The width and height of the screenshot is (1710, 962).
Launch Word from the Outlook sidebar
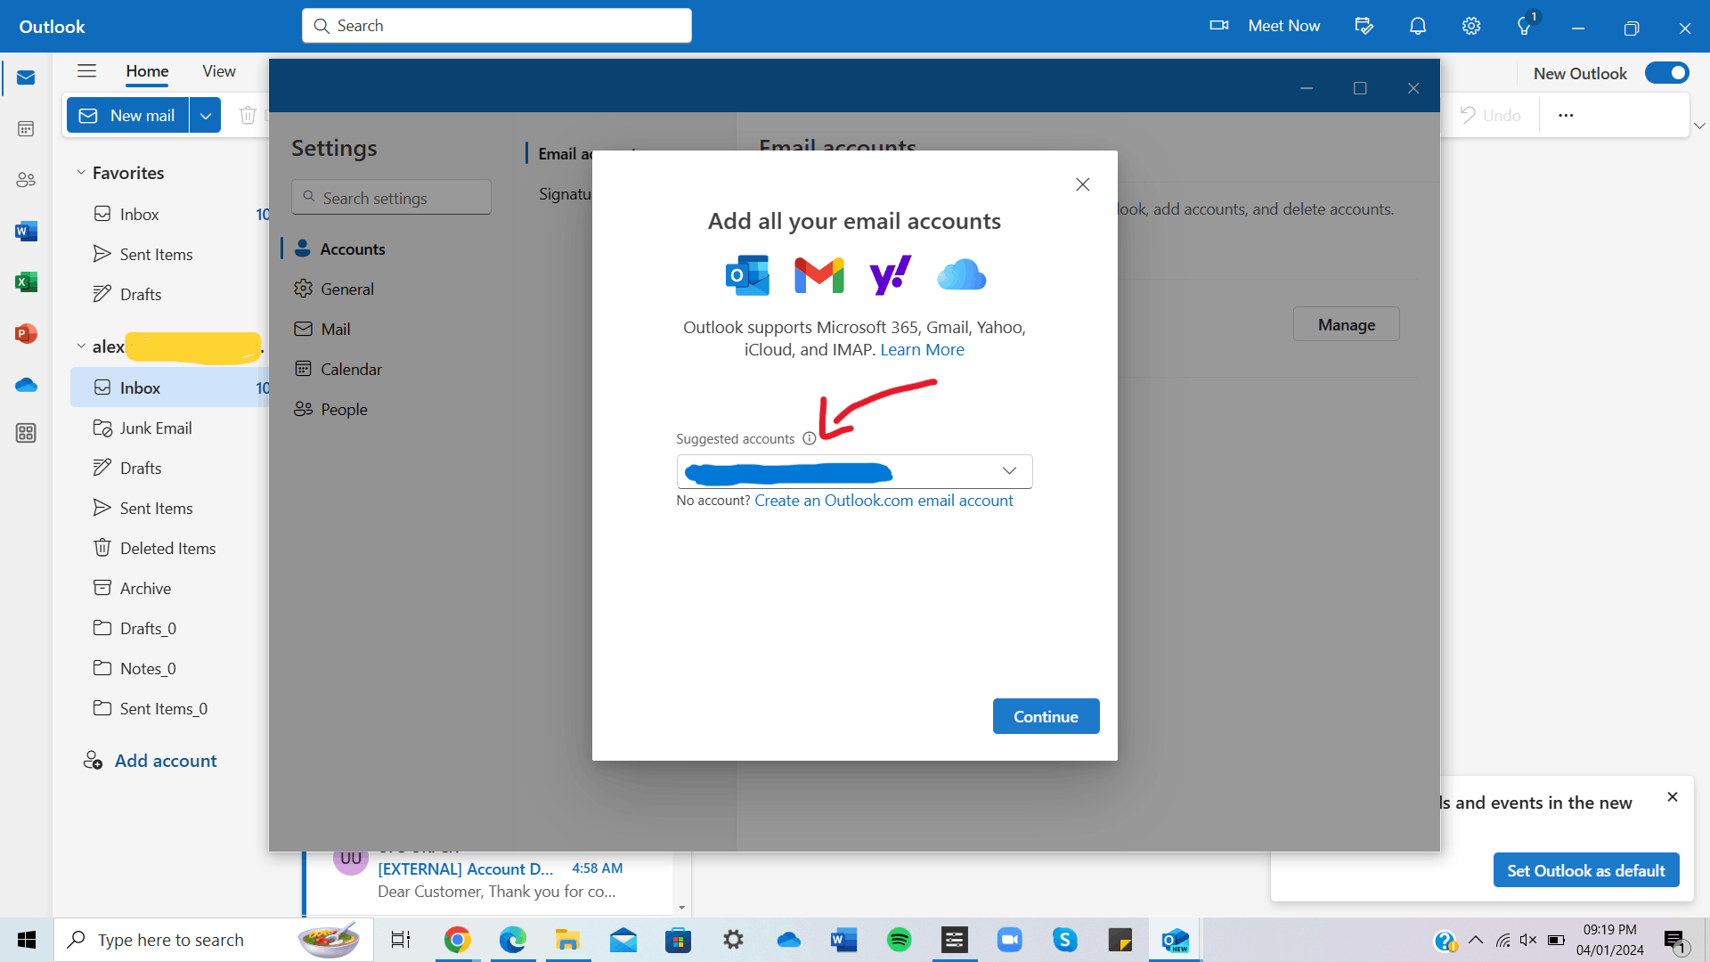click(x=26, y=232)
